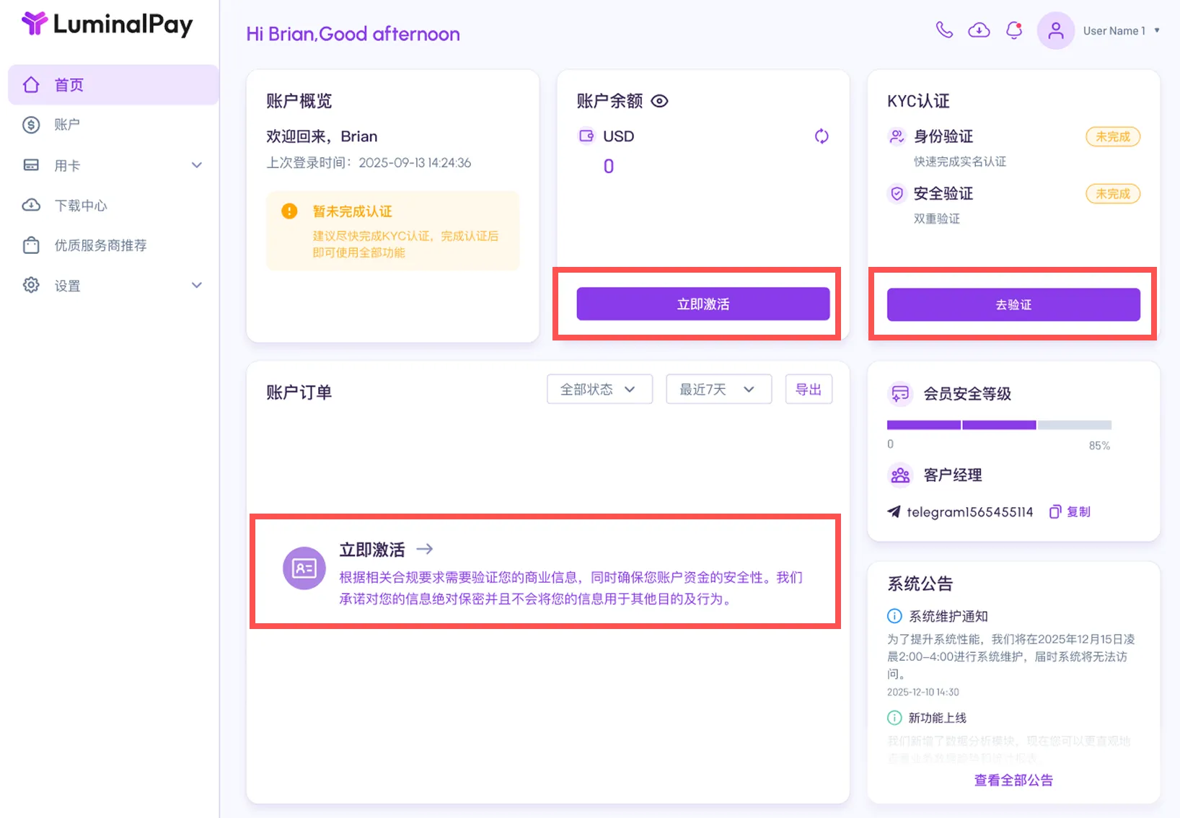Click the customer manager group icon
1180x818 pixels.
point(900,475)
